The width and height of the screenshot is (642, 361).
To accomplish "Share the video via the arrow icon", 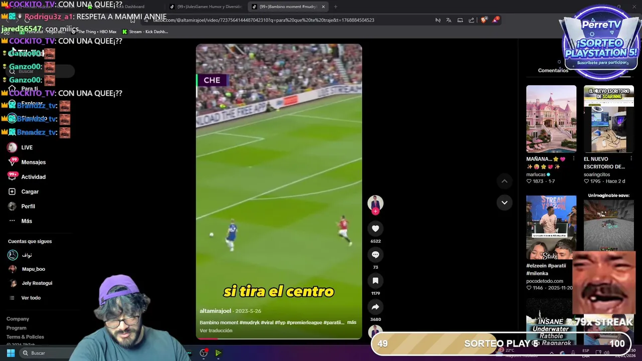I will pos(375,307).
